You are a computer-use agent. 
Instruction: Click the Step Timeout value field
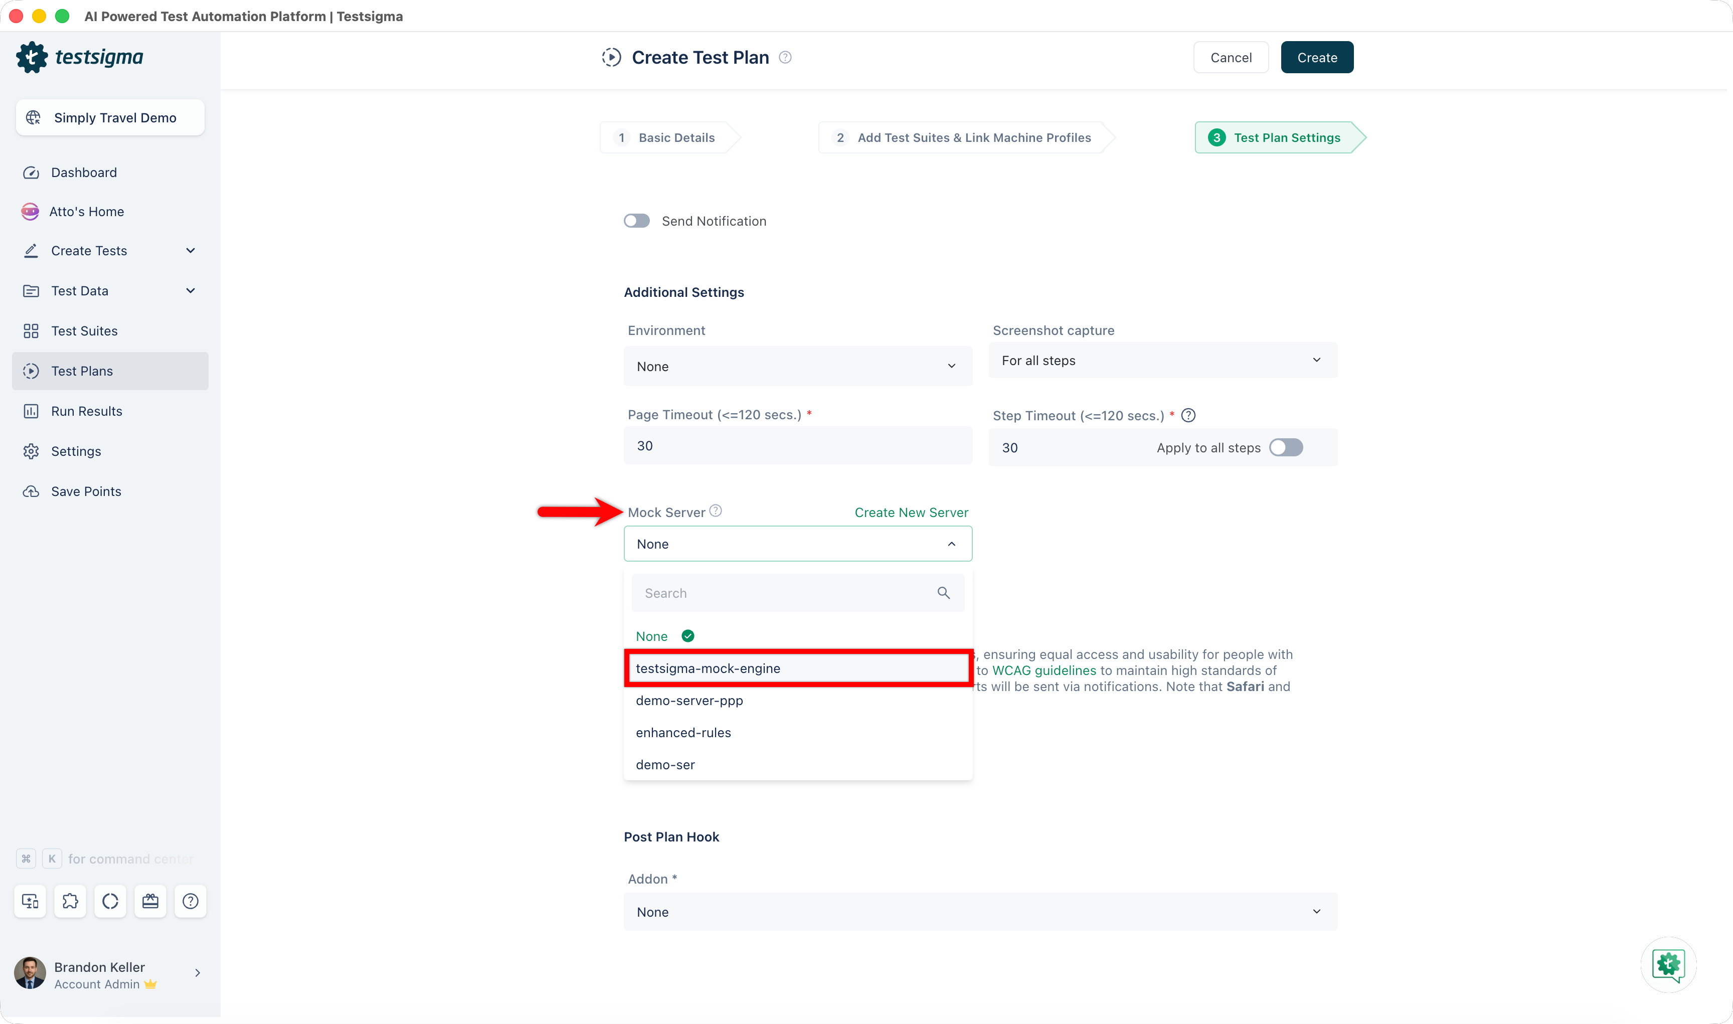[1069, 448]
